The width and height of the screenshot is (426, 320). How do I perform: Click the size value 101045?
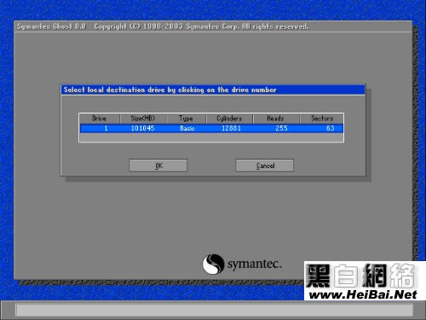coord(142,128)
